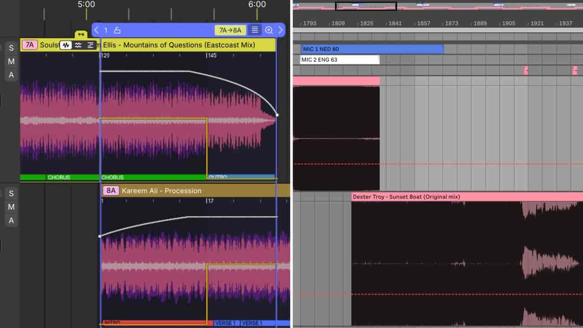Select the frequency waves view icon
The height and width of the screenshot is (328, 583).
point(78,45)
